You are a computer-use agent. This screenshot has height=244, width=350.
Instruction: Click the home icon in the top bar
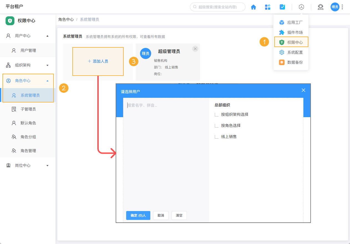pyautogui.click(x=253, y=7)
